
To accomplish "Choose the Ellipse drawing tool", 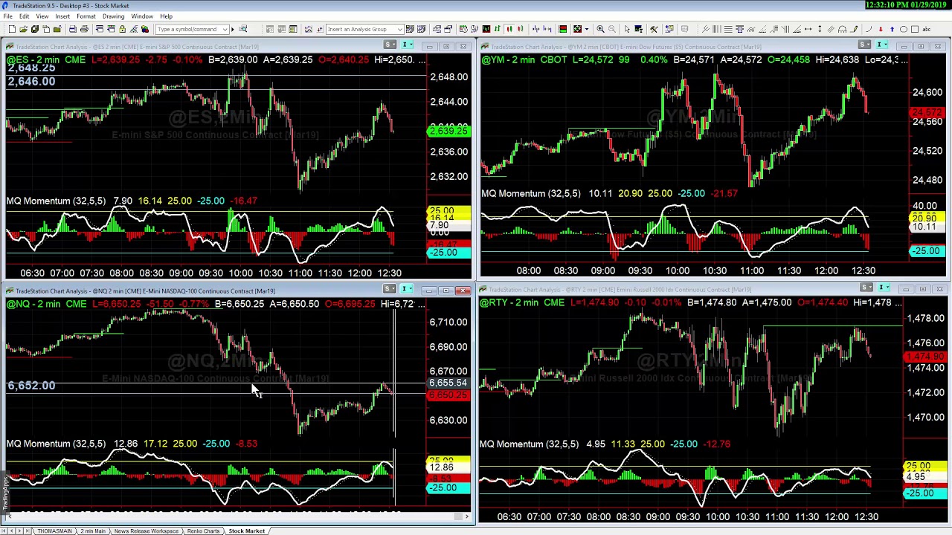I will click(x=904, y=29).
